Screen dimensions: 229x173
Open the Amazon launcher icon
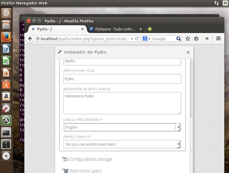[6, 97]
